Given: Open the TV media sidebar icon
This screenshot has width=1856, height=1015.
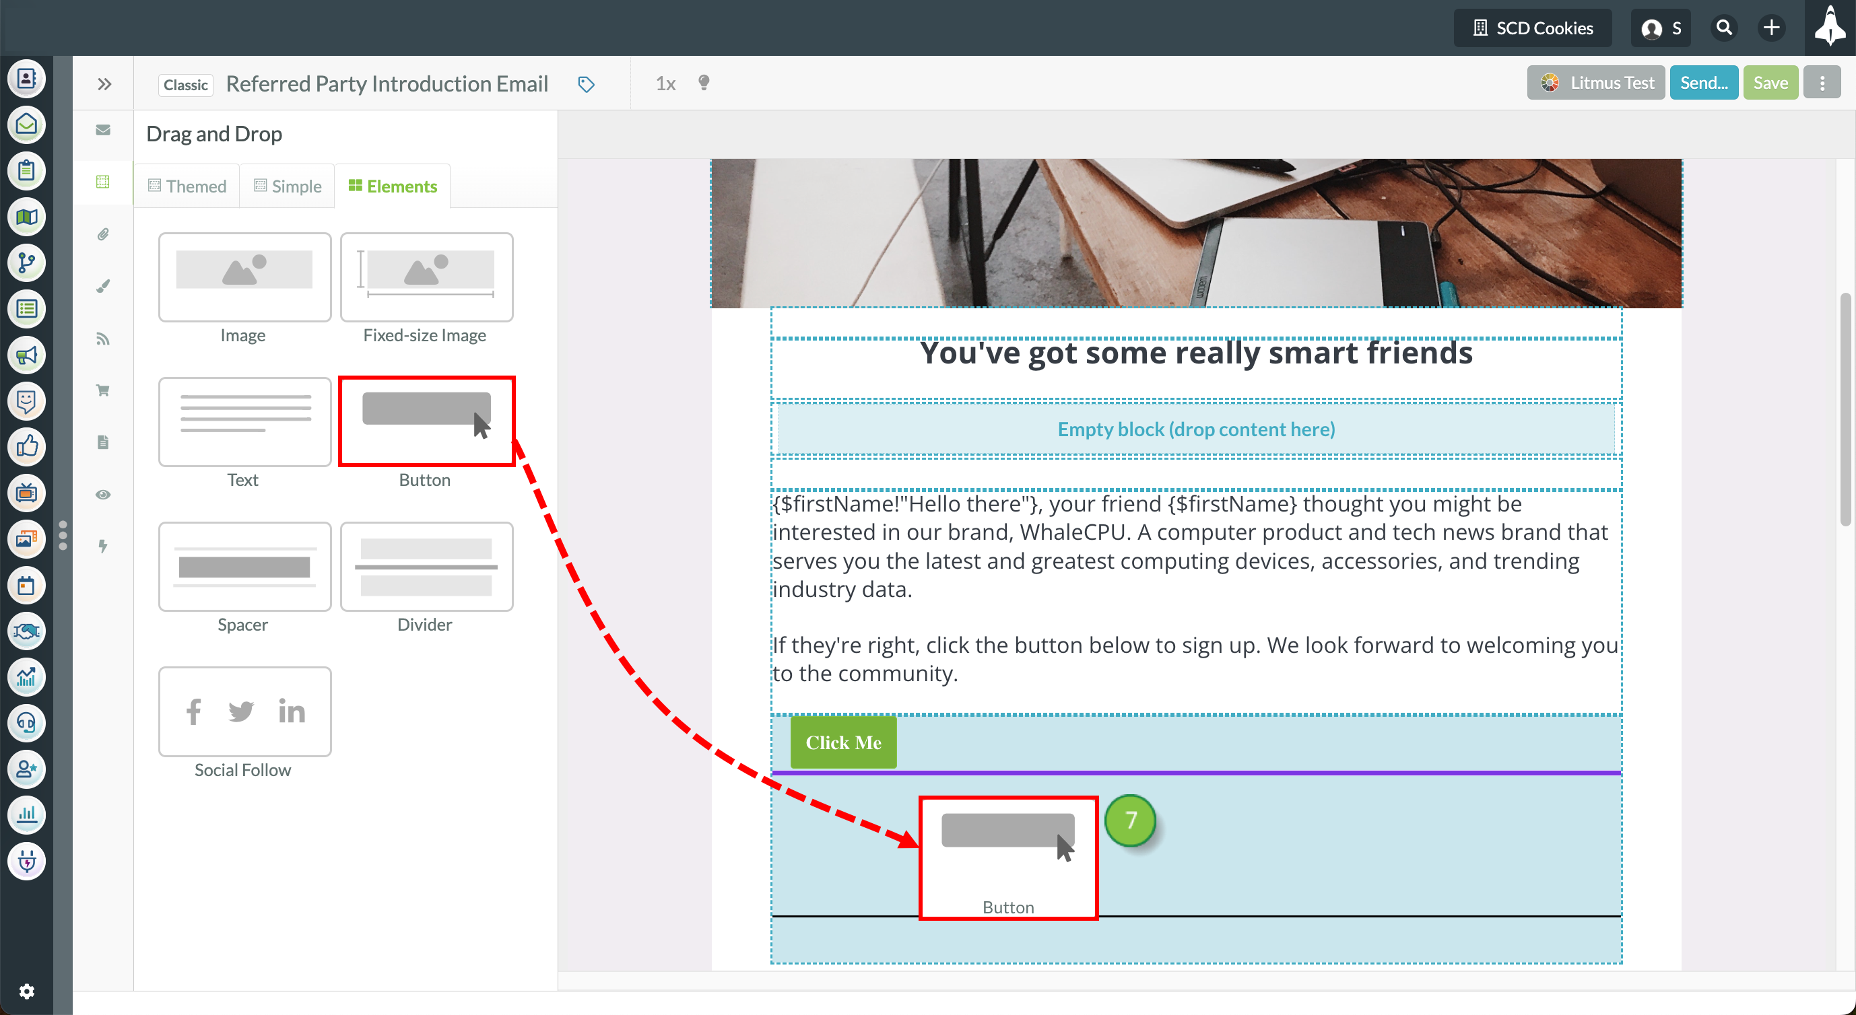Looking at the screenshot, I should click(27, 493).
